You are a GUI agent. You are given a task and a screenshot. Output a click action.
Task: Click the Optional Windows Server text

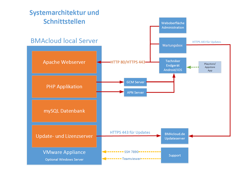tap(64, 159)
